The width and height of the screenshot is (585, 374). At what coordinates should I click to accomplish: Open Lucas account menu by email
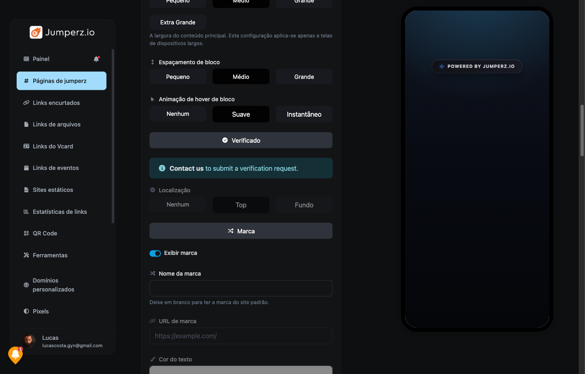(72, 346)
